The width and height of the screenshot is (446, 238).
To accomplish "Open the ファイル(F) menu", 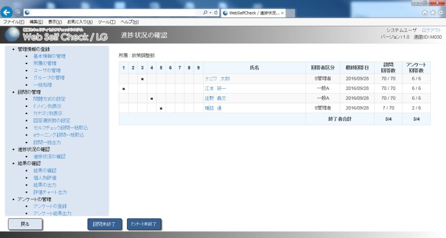I will pos(14,22).
